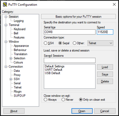Image resolution: width=119 pixels, height=116 pixels.
Task: Open the Telnet category in tree
Action: (18, 87)
